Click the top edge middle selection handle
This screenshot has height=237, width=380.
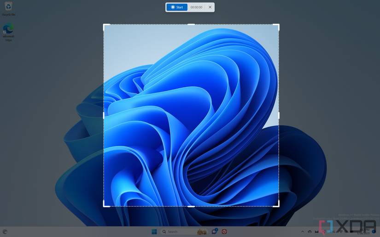point(192,24)
